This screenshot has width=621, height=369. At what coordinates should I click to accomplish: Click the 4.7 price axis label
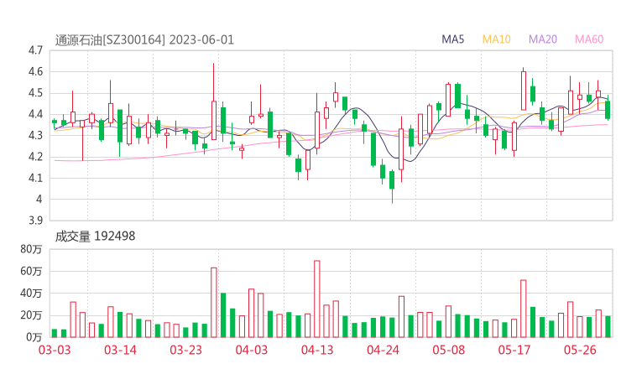pyautogui.click(x=35, y=50)
